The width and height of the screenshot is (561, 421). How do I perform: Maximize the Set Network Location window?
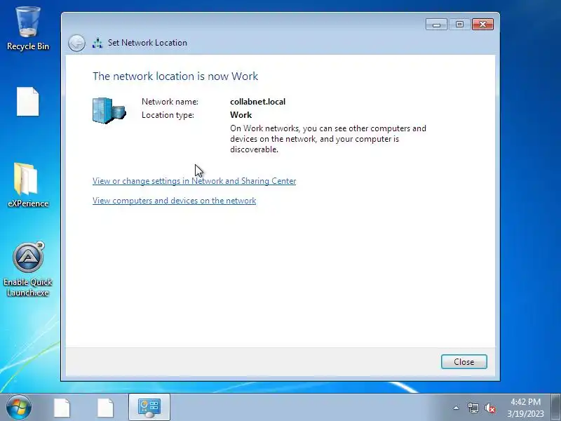459,25
